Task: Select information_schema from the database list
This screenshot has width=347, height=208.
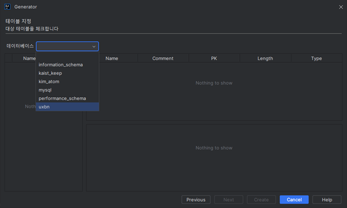Action: coord(67,65)
